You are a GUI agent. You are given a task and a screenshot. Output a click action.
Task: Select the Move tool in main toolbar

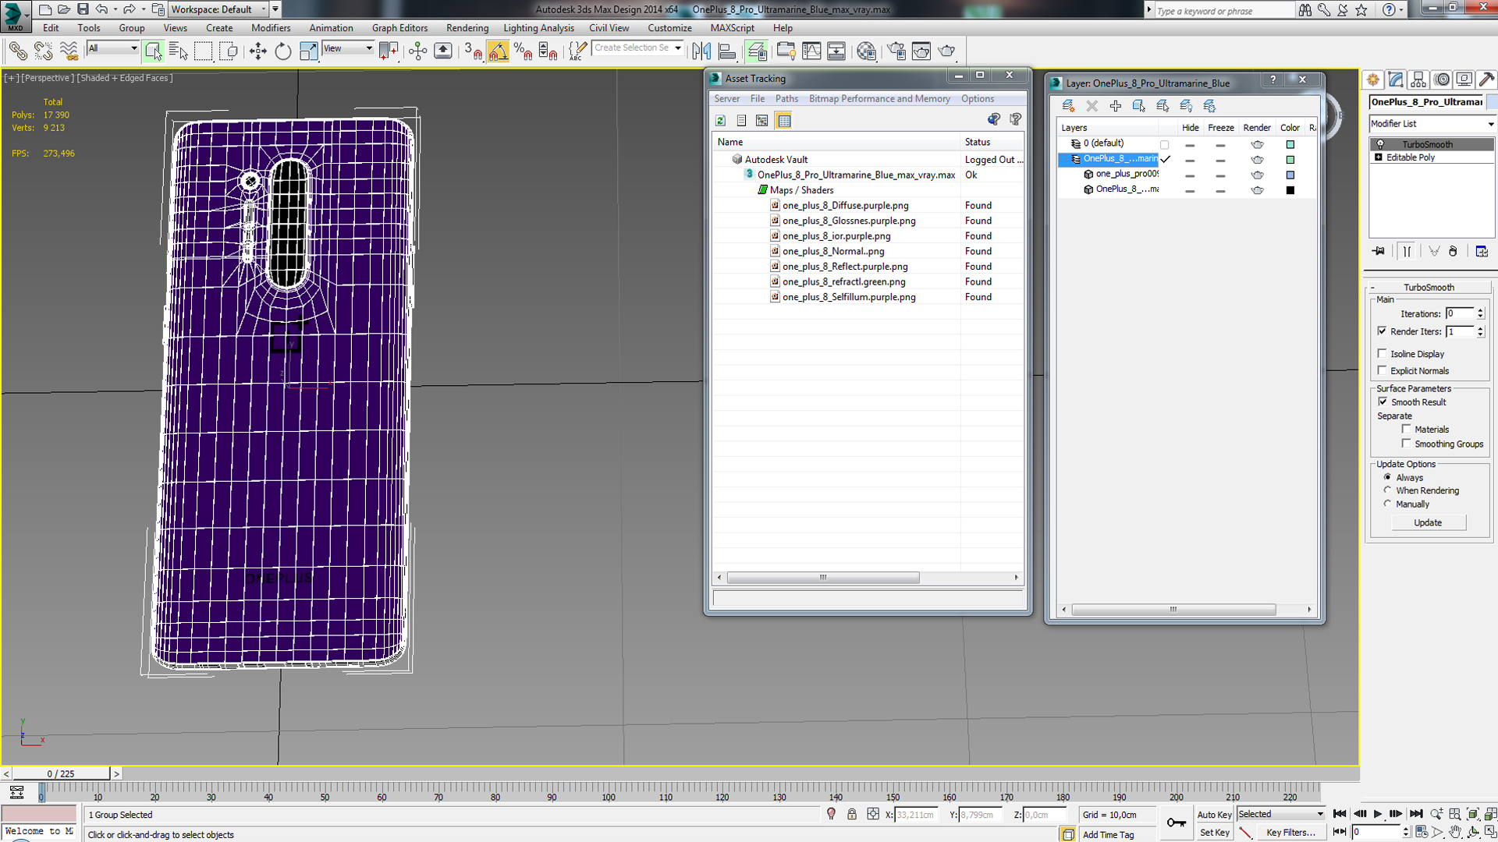pos(257,51)
